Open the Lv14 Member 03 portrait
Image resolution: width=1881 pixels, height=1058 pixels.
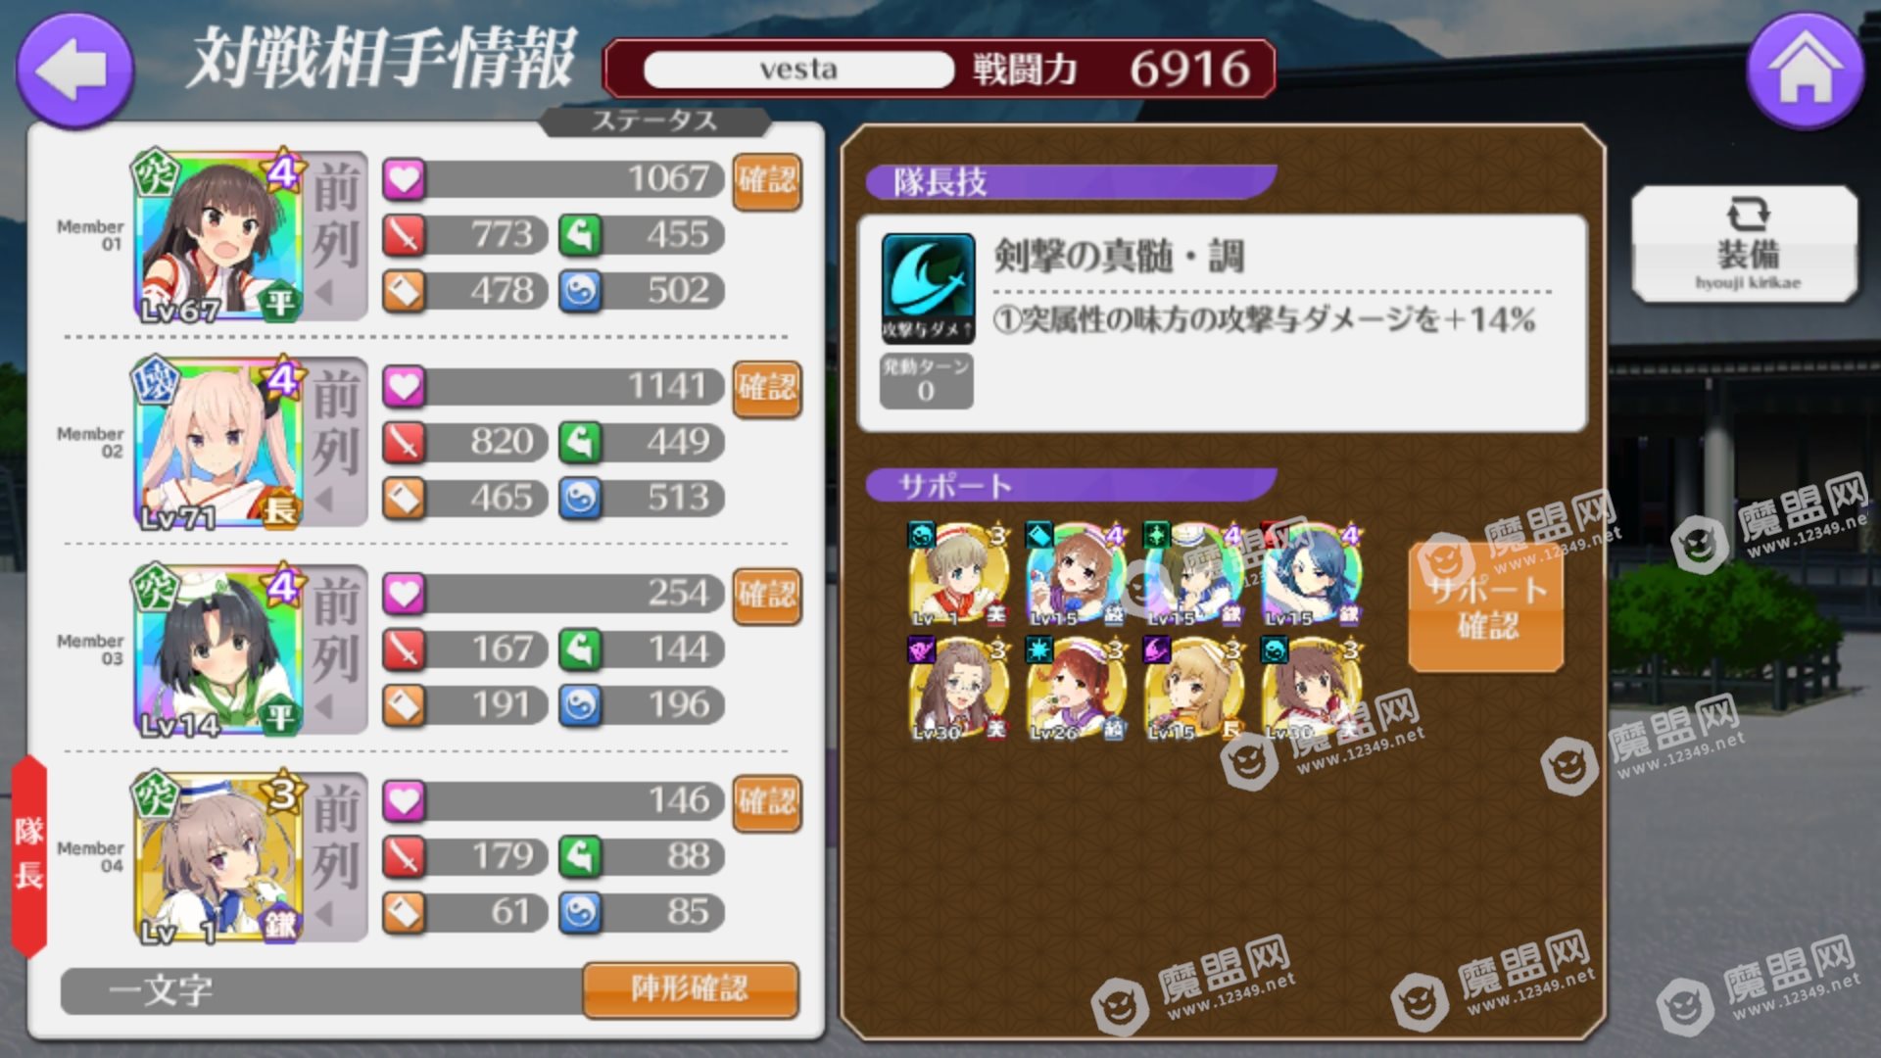219,651
